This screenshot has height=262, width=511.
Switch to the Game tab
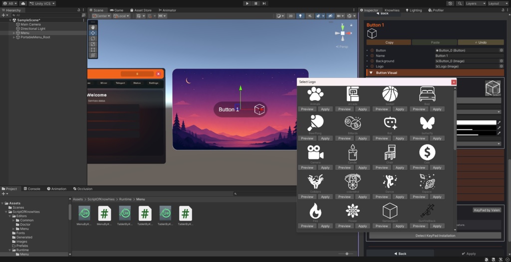[x=117, y=10]
